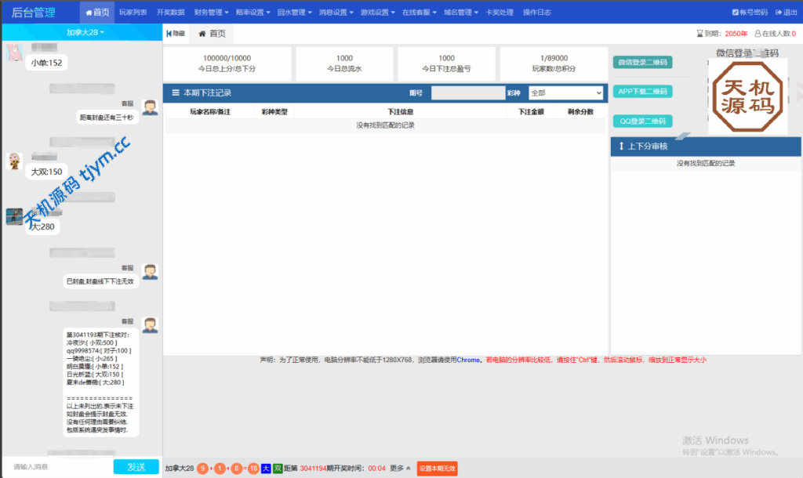Click the 微信登录二维码 button

point(642,62)
